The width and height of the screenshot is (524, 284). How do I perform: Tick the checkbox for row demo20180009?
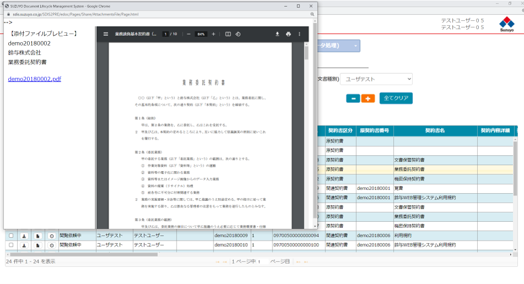11,236
